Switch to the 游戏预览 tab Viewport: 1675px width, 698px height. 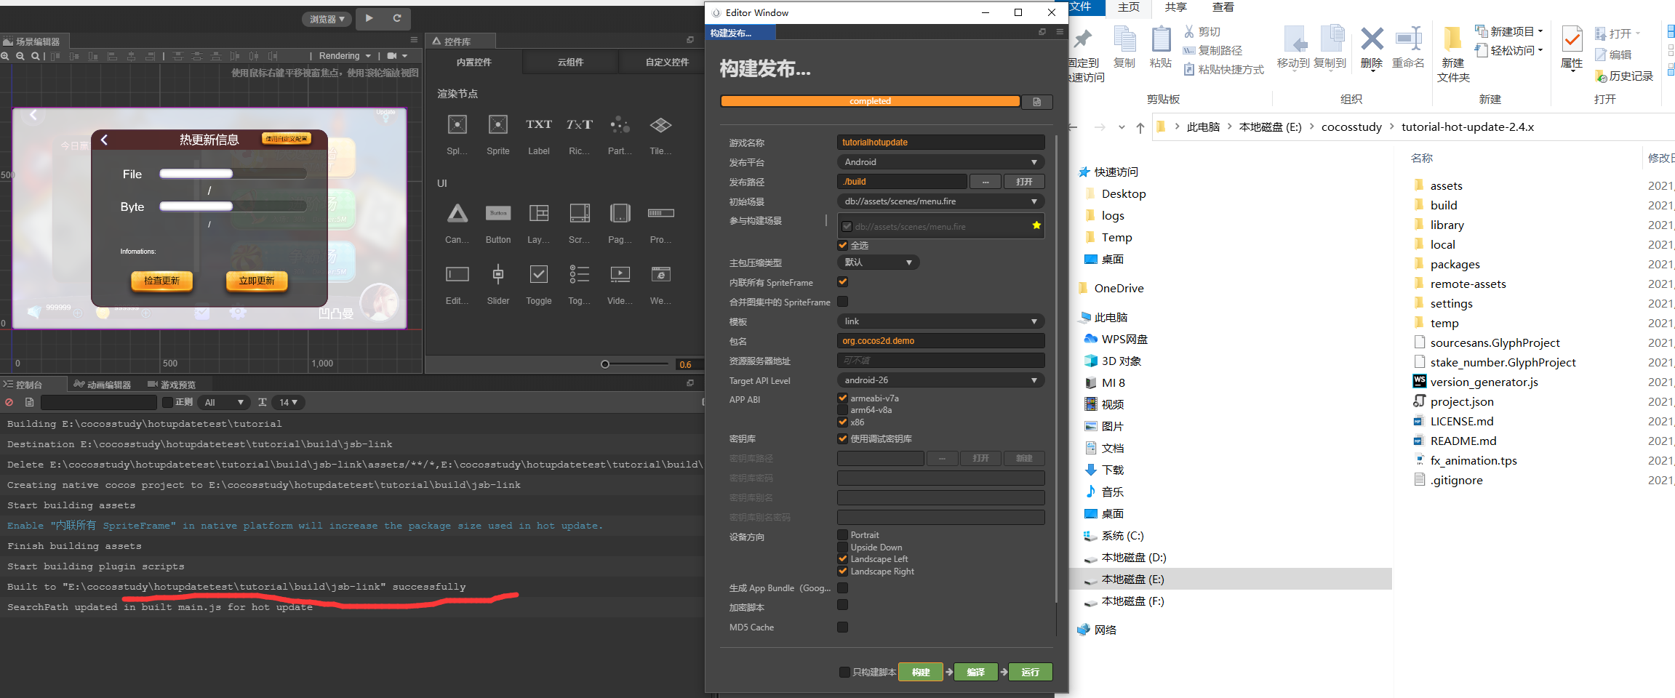172,385
